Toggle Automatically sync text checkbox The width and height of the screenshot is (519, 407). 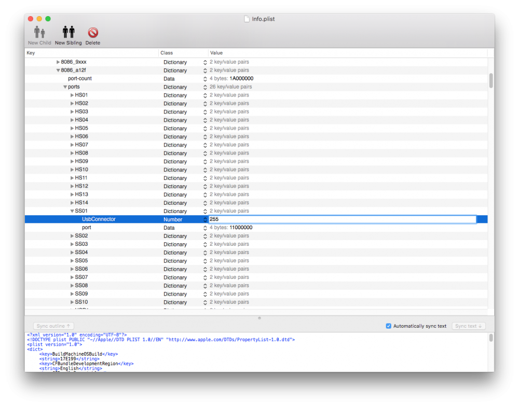pos(389,326)
